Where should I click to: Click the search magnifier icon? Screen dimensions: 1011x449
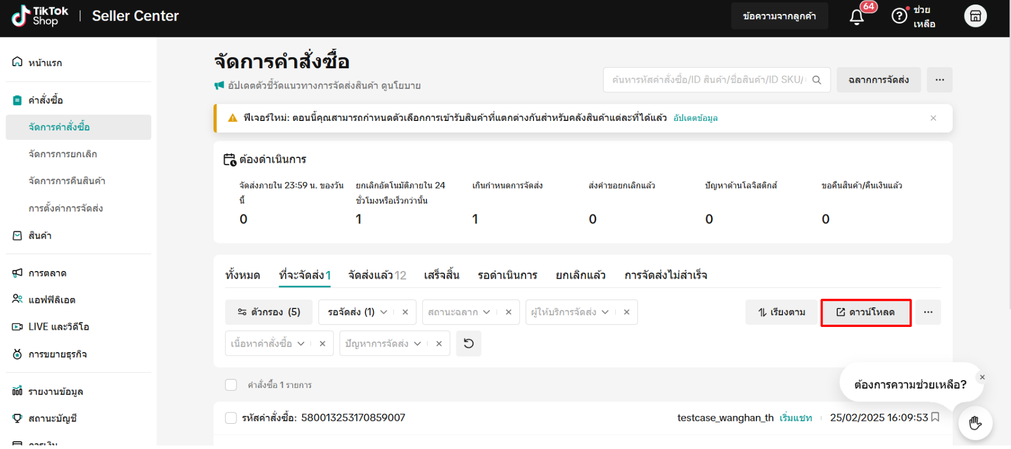(817, 80)
